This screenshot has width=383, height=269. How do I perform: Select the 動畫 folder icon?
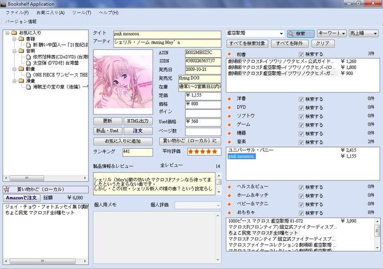tap(22, 69)
